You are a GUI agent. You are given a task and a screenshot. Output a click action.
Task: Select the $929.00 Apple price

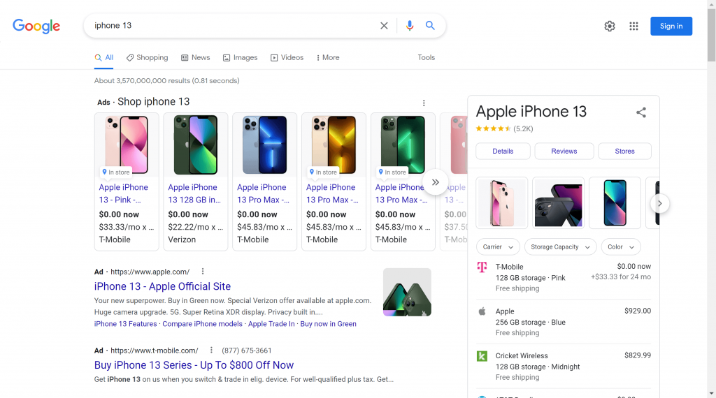pos(638,311)
